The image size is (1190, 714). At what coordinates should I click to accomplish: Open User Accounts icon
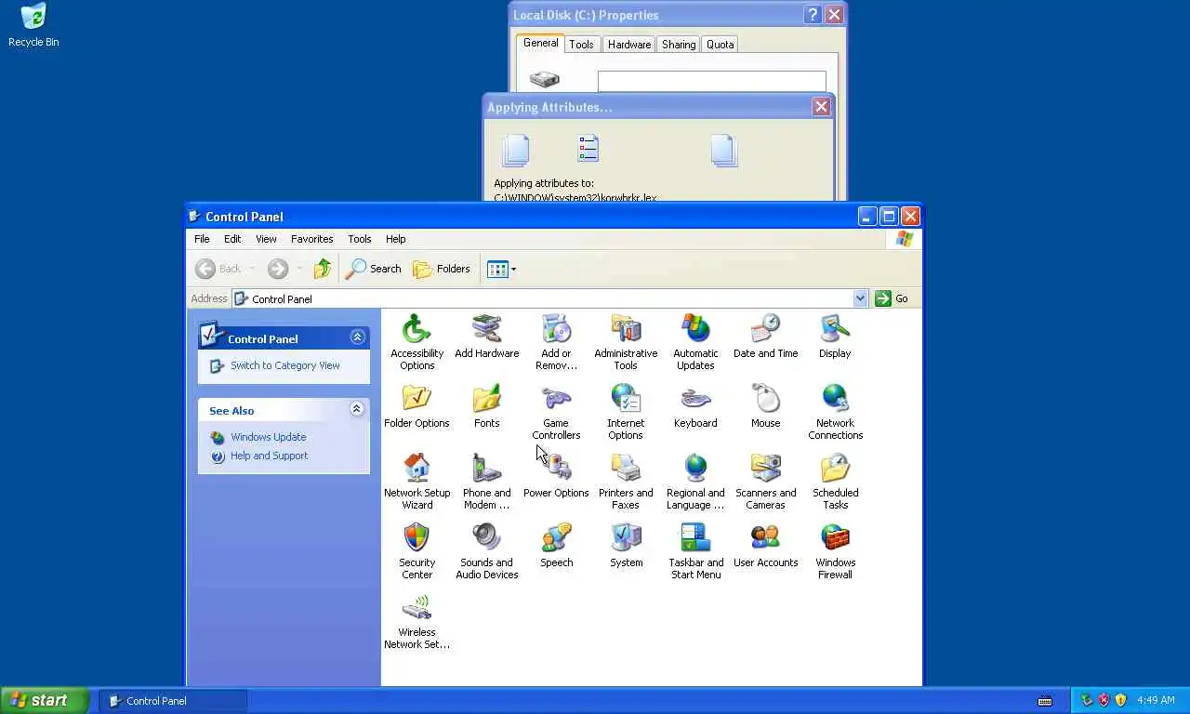(765, 538)
